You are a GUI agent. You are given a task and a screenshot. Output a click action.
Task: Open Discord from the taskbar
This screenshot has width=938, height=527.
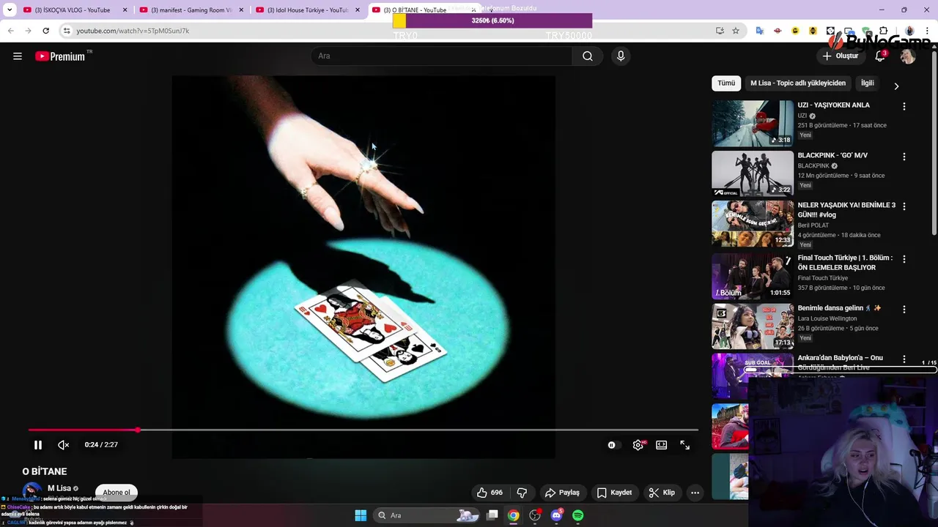[556, 515]
